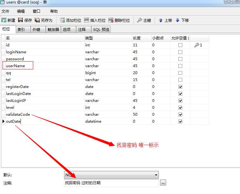
Task: Click the 下移 (Move Down) arrow icon
Action: (177, 20)
